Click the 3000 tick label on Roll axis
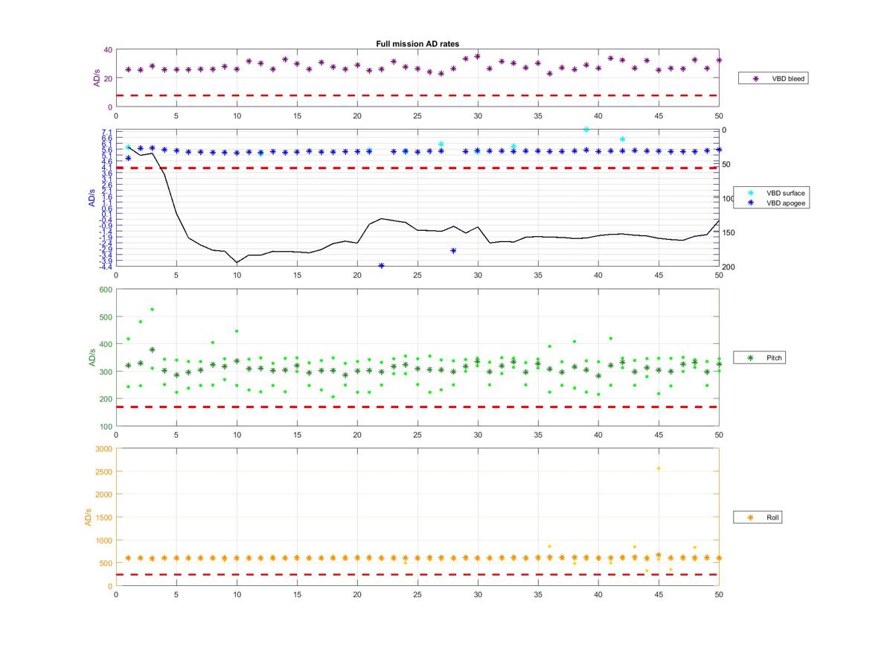Screen dimensions: 893x659 coord(103,449)
